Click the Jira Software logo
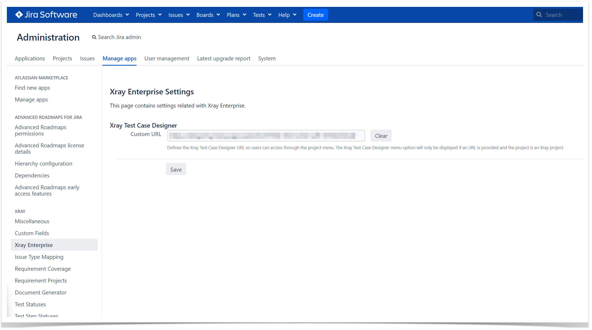Viewport: 592px width, 330px height. pyautogui.click(x=46, y=15)
